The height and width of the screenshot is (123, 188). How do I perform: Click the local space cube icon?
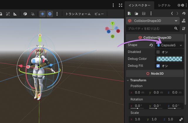25,14
